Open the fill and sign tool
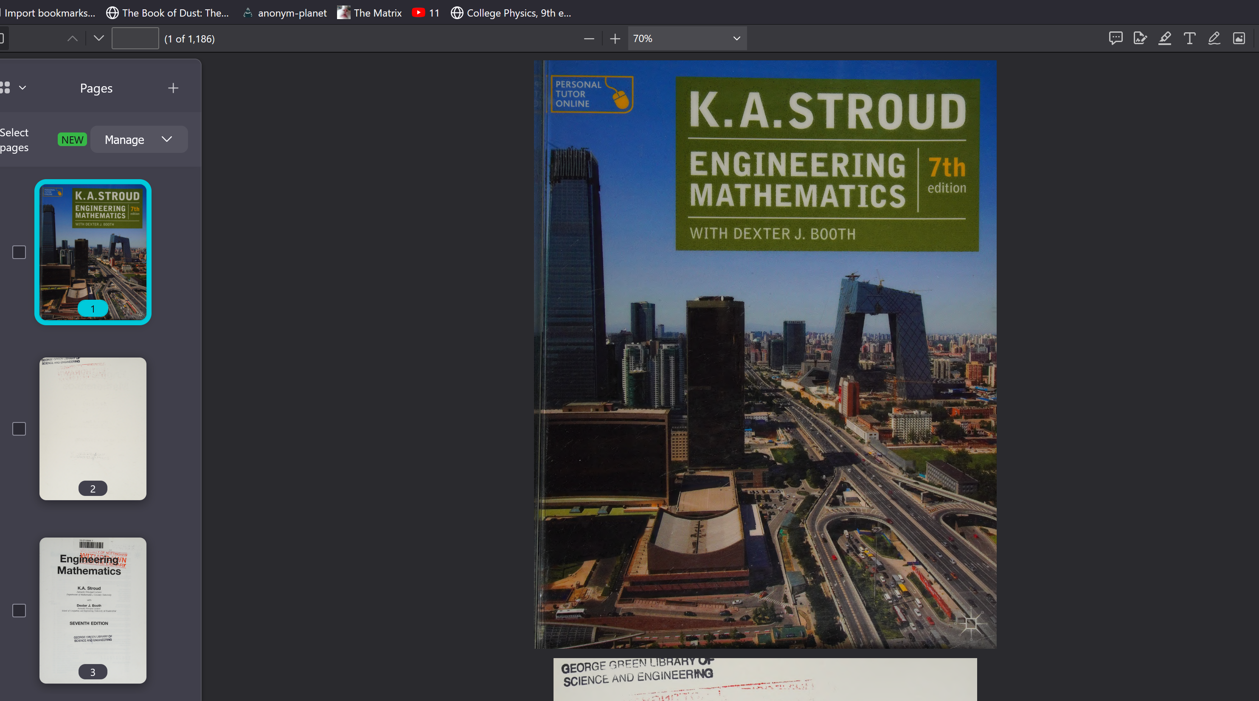The width and height of the screenshot is (1259, 701). point(1140,38)
